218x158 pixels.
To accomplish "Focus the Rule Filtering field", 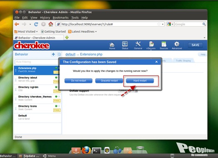I will (37, 62).
